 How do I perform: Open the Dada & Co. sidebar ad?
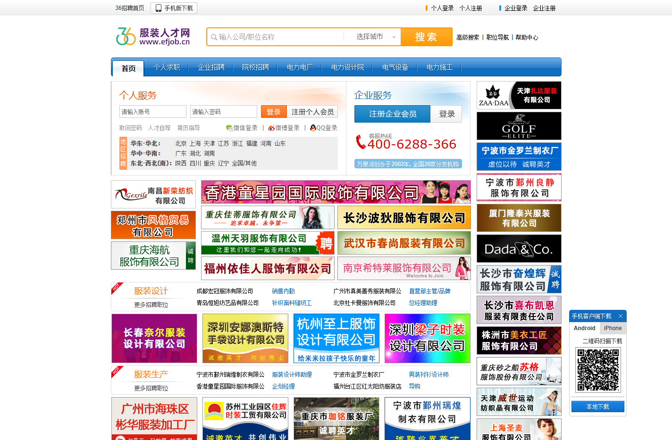(519, 249)
